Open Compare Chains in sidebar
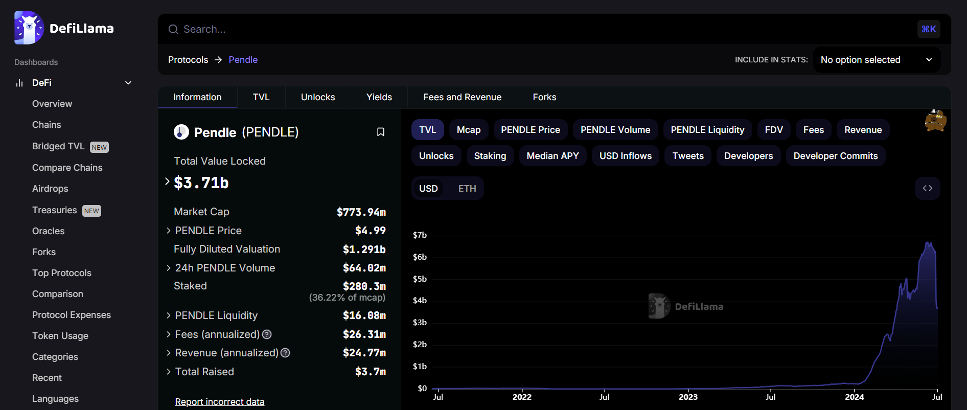The width and height of the screenshot is (967, 410). coord(67,168)
